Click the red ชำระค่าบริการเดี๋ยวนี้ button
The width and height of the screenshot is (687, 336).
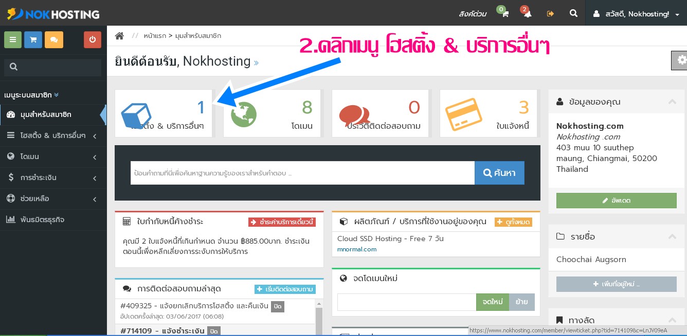(x=282, y=222)
